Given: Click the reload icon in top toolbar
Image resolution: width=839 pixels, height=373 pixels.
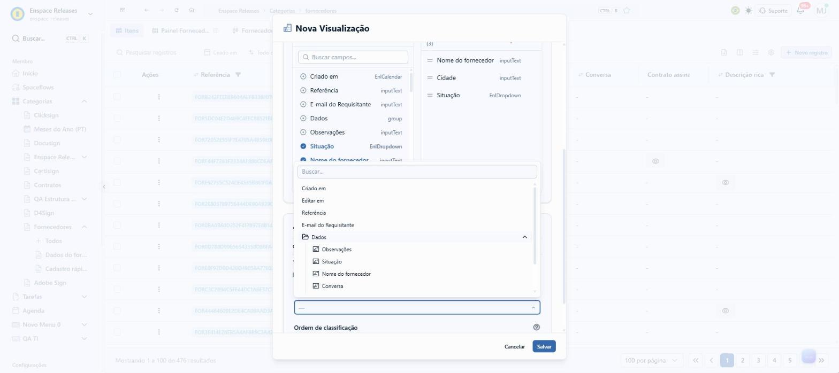Looking at the screenshot, I should 177,10.
